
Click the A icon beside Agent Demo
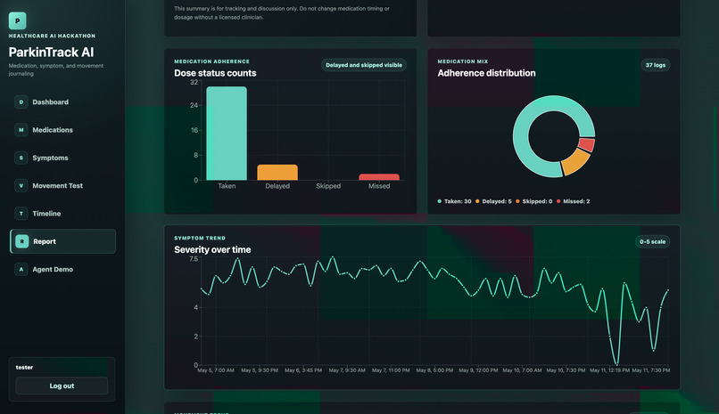click(x=21, y=270)
